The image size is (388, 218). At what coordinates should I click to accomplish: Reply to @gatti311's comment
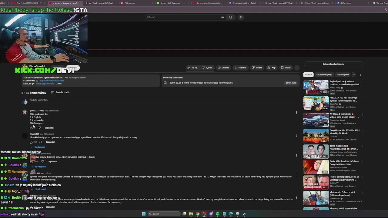(50, 142)
